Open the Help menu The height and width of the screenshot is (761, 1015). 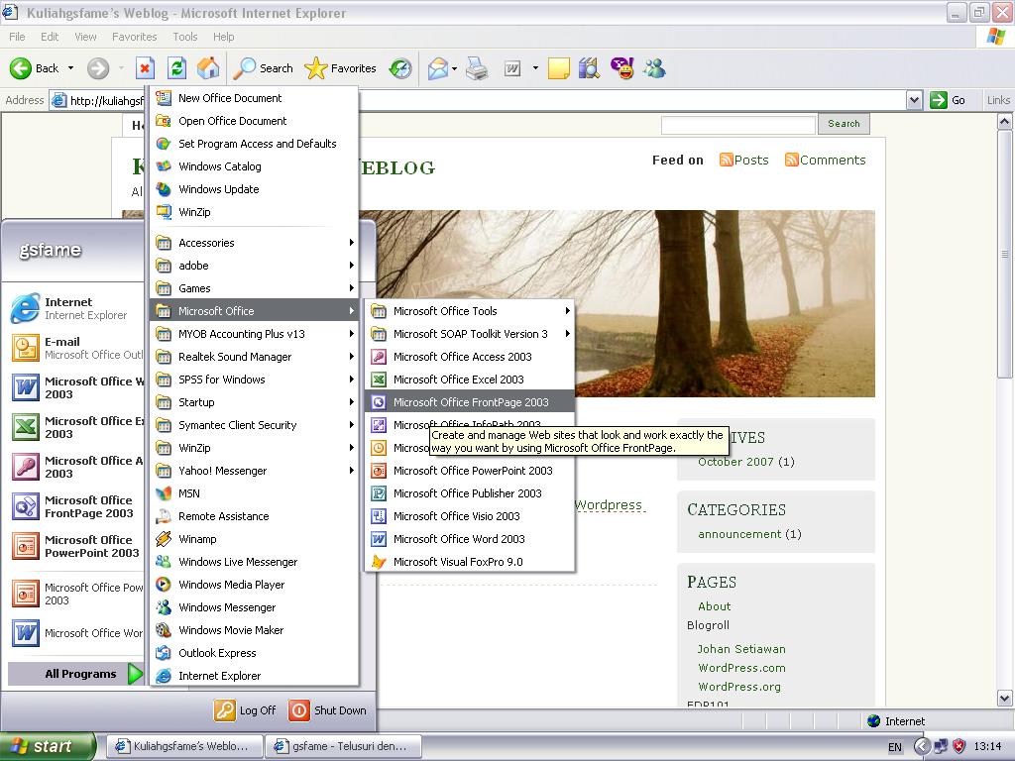pos(223,37)
